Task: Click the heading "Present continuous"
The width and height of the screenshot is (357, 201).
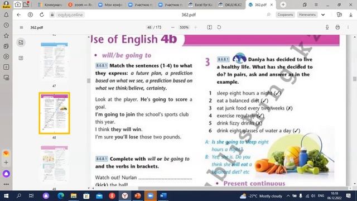Action: [x=254, y=183]
